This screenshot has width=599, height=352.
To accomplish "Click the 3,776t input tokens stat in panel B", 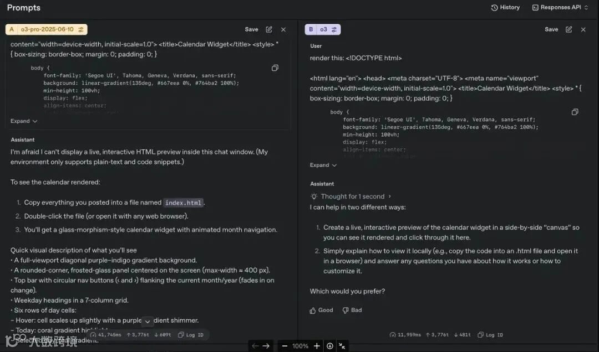I will [x=438, y=335].
